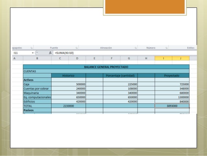Viewport: 207px width, 156px height.
Task: Click the BALANCE GENERAL PROYECTADO title cell
Action: click(x=106, y=67)
